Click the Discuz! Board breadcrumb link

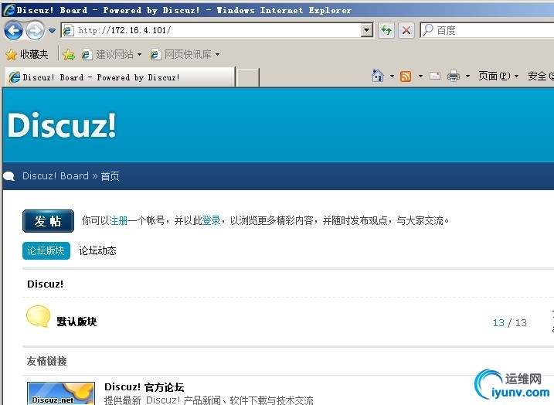click(56, 176)
